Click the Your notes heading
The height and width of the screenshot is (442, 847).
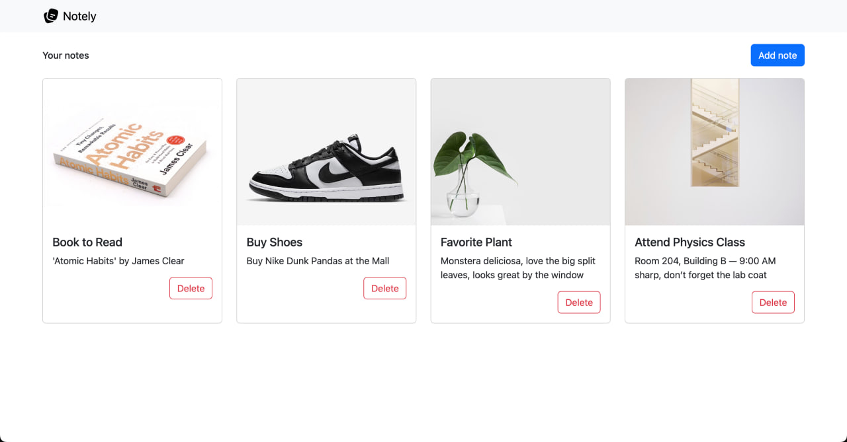click(66, 55)
